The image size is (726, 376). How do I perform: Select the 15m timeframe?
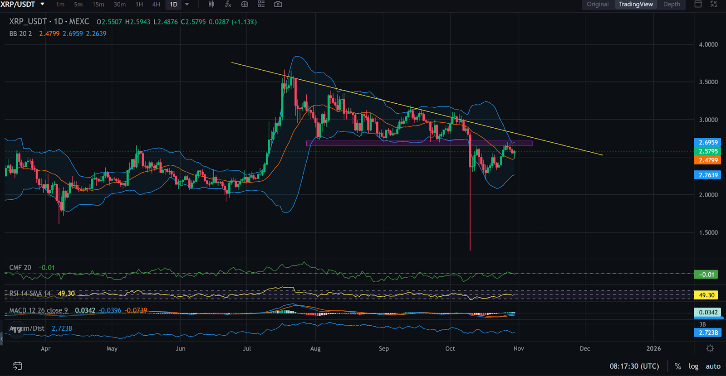point(98,4)
